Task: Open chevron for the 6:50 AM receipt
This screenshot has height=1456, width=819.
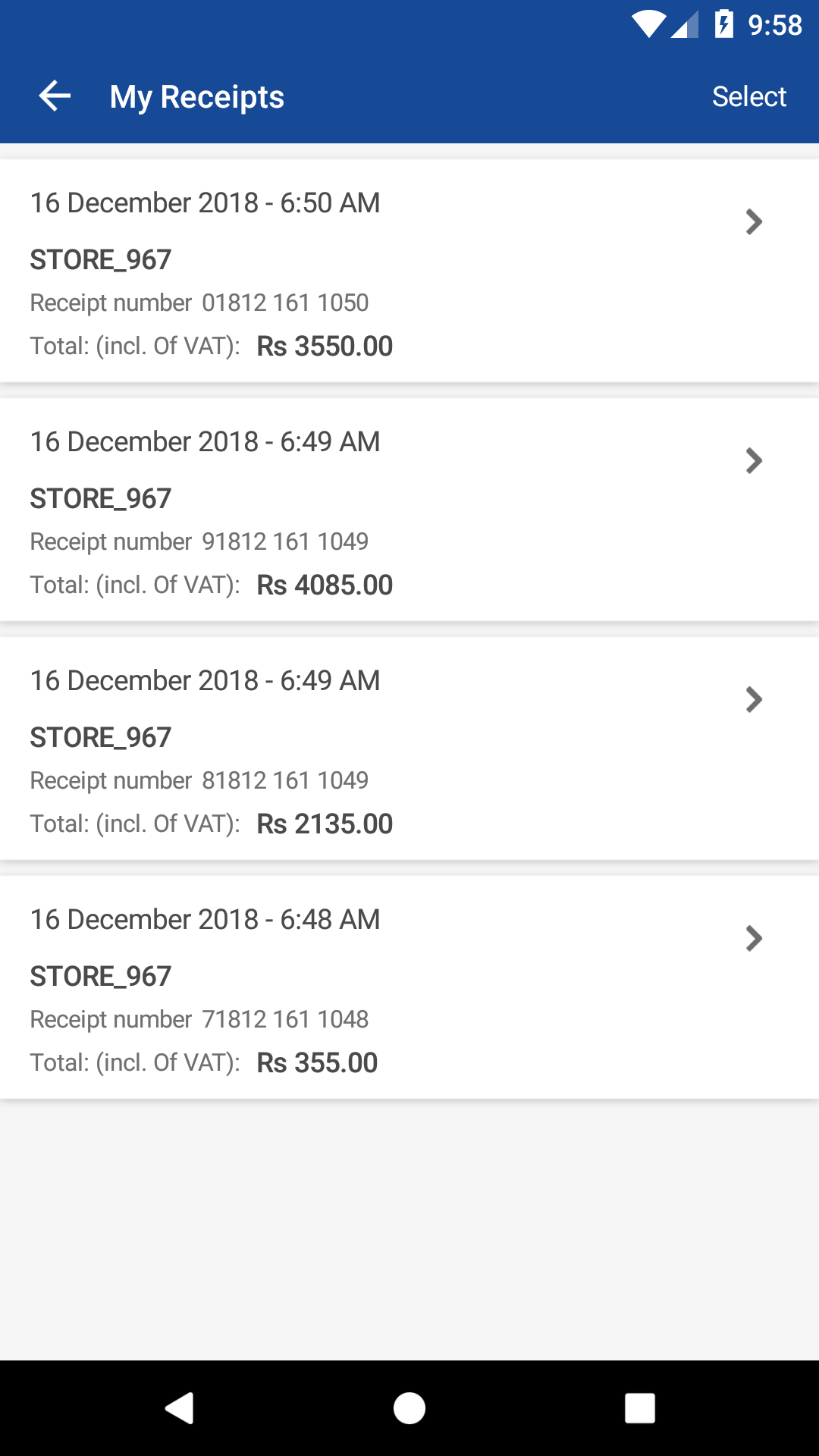Action: pos(753,222)
